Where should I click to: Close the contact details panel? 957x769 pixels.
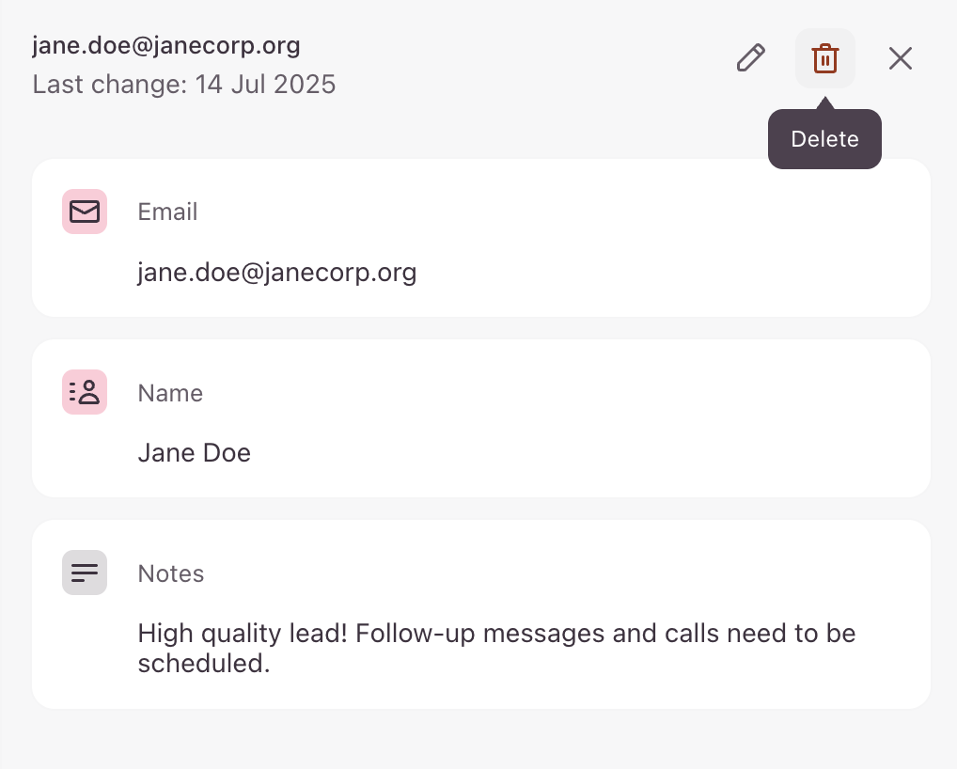coord(901,58)
